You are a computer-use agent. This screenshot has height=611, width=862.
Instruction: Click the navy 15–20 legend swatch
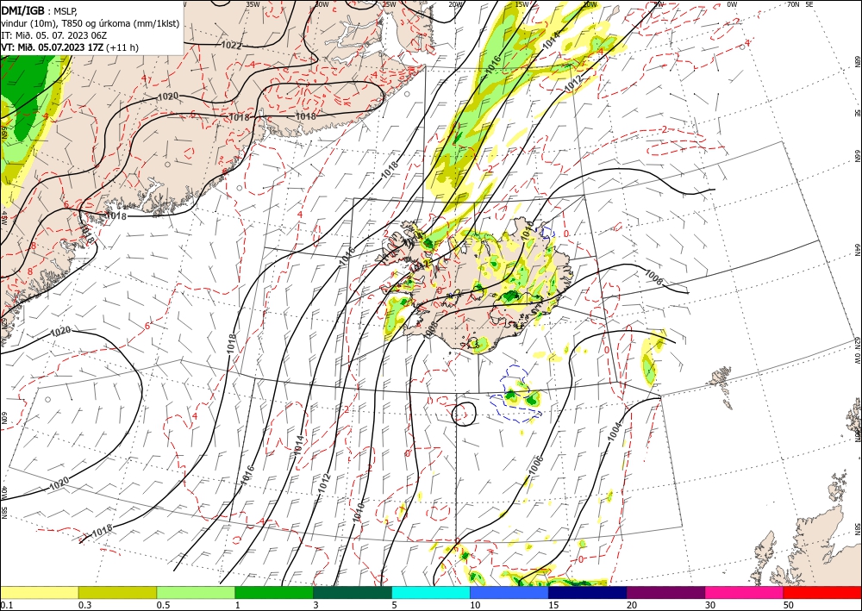587,592
